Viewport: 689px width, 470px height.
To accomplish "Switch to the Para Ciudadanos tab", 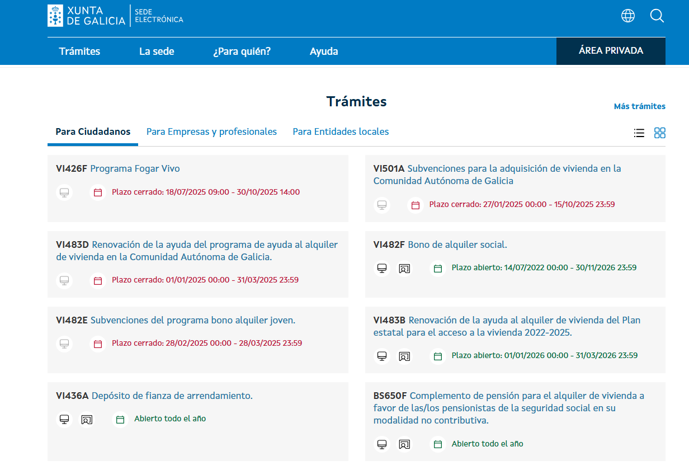I will 93,131.
